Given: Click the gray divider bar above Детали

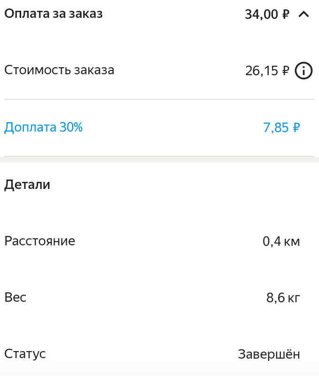Looking at the screenshot, I should pos(159,160).
